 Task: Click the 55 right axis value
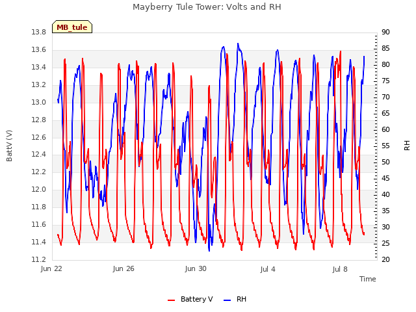click(385, 146)
